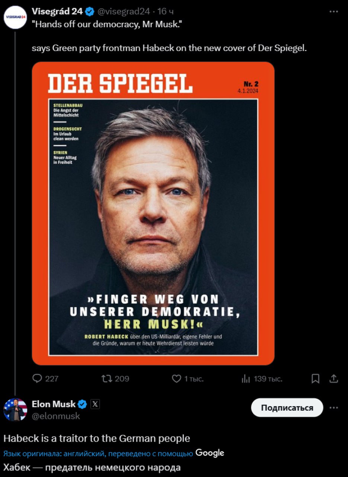The width and height of the screenshot is (348, 477).
Task: Open more options for Musk's reply
Action: pyautogui.click(x=333, y=408)
